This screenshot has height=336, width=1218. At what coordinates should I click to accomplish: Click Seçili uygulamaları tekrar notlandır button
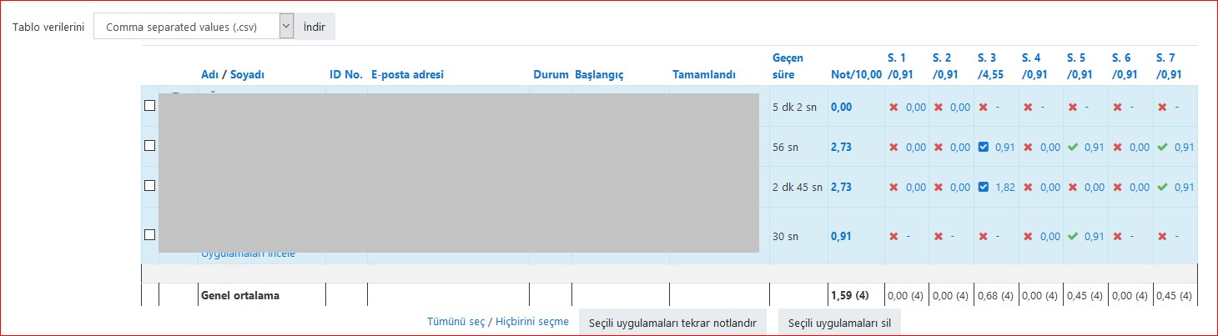[672, 323]
